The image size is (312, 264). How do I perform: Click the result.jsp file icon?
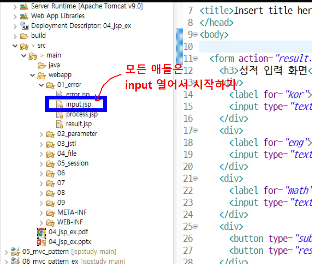59,124
